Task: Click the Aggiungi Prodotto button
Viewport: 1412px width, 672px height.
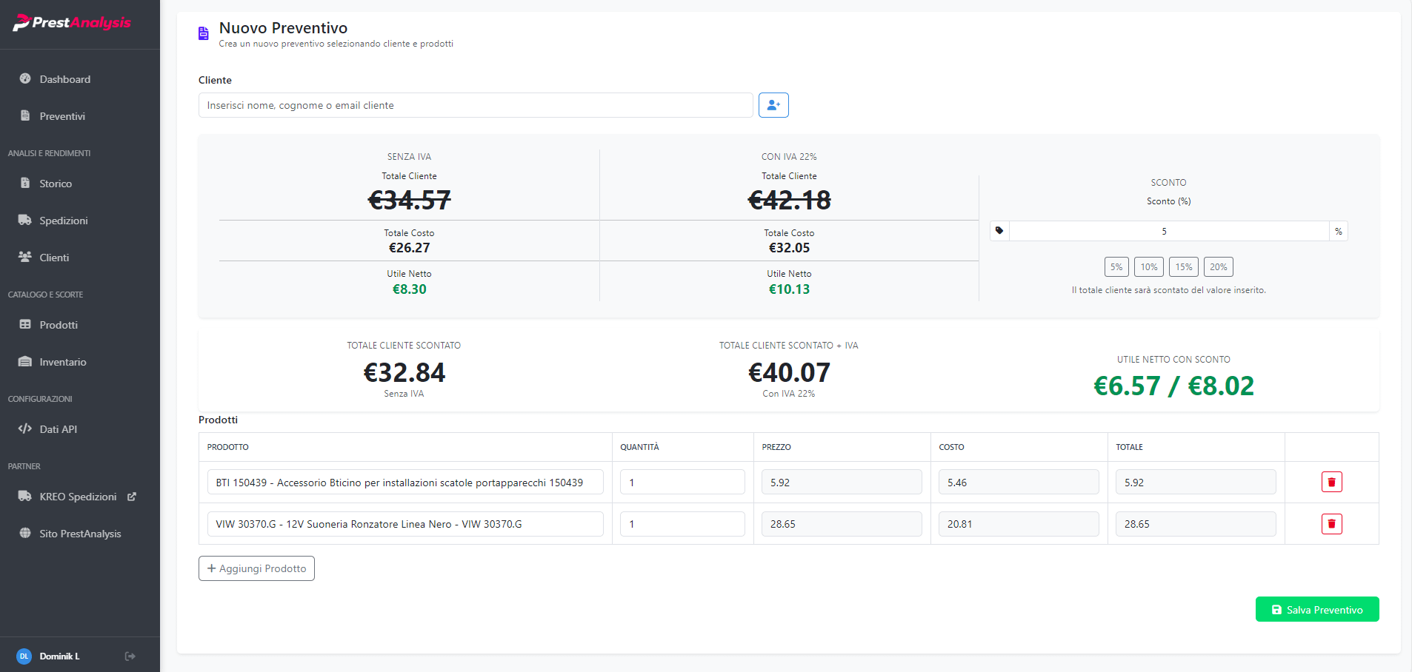Action: coord(256,568)
